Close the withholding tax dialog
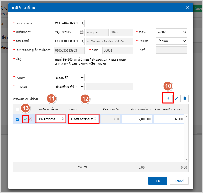The height and width of the screenshot is (193, 203). 188,7
